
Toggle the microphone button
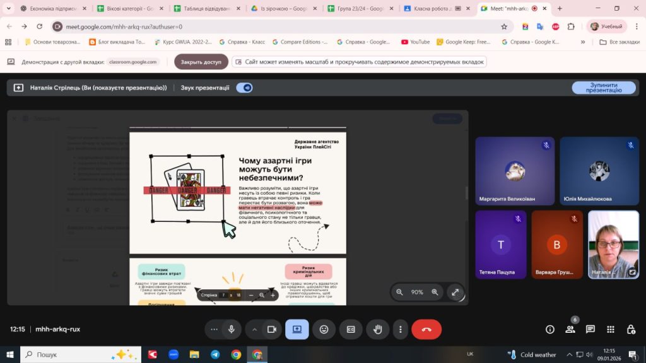(232, 329)
